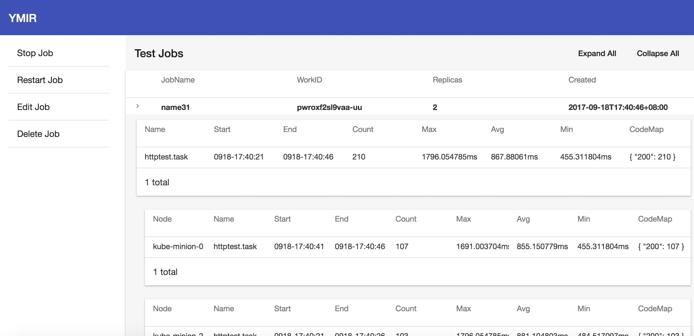Sort summary table by Max header

click(429, 129)
